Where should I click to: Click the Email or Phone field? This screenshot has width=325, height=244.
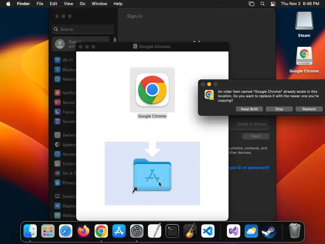[249, 124]
